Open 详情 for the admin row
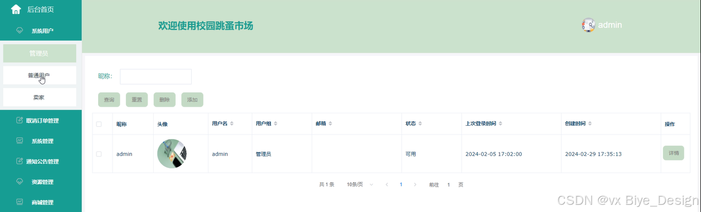 pyautogui.click(x=673, y=153)
